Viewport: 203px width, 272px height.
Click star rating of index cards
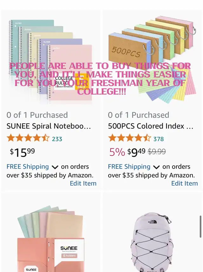point(129,138)
